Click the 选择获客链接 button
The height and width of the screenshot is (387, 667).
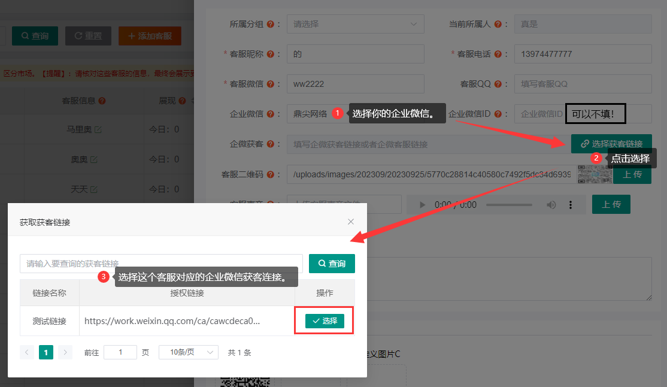point(611,144)
